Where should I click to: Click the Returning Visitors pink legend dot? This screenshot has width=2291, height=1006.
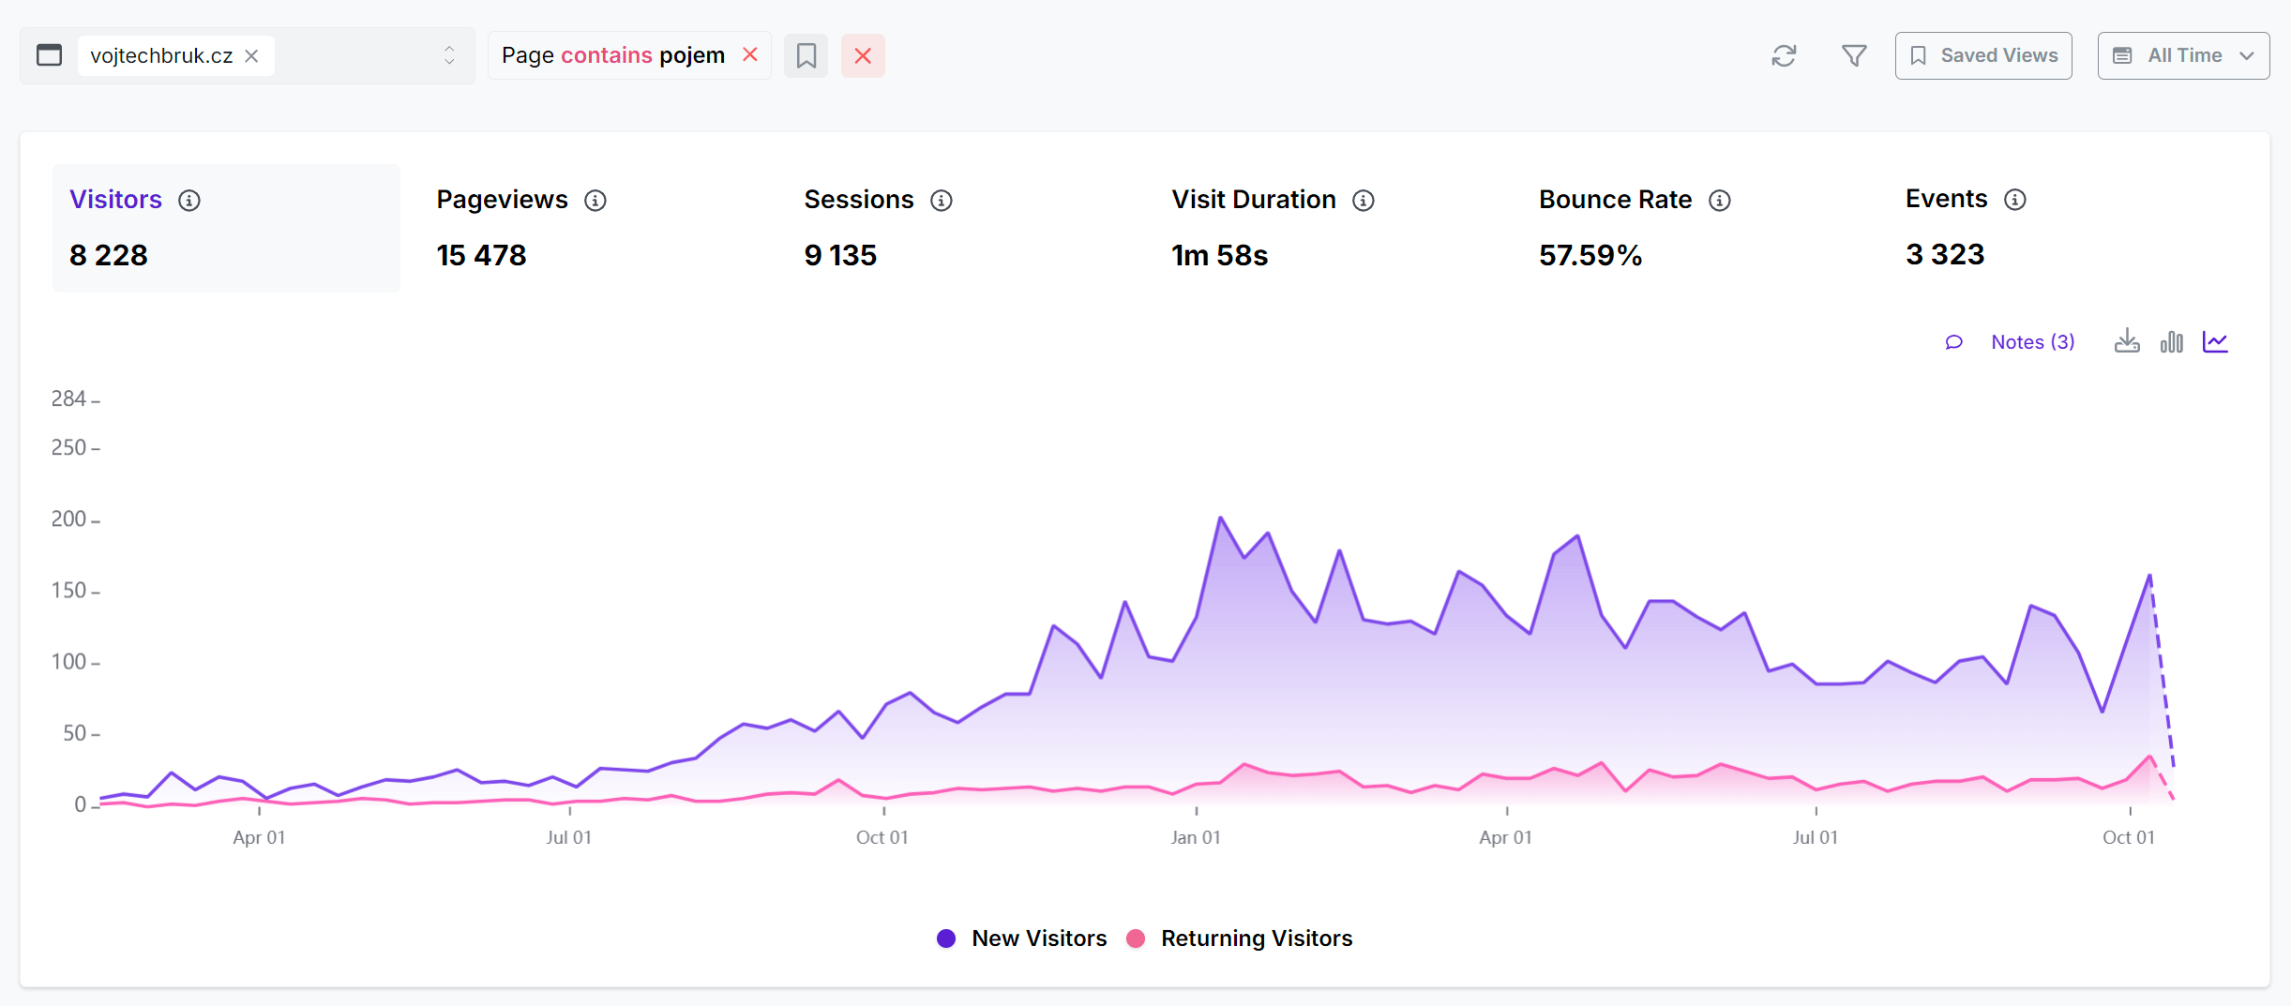[x=1136, y=938]
